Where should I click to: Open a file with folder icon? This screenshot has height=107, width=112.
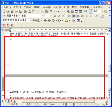[x=8, y=12]
